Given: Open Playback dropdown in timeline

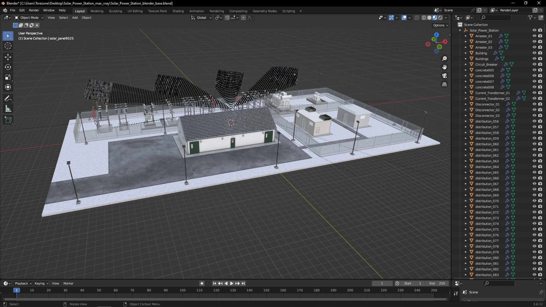Looking at the screenshot, I should pos(23,283).
